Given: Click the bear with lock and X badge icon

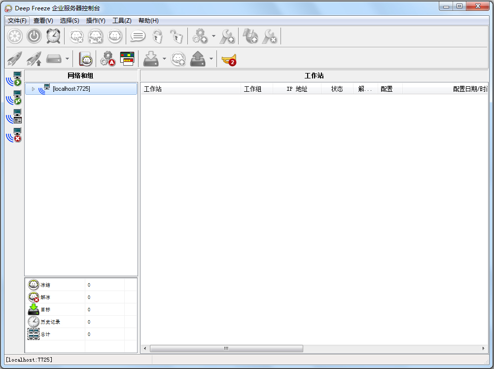Looking at the screenshot, I should coord(96,36).
